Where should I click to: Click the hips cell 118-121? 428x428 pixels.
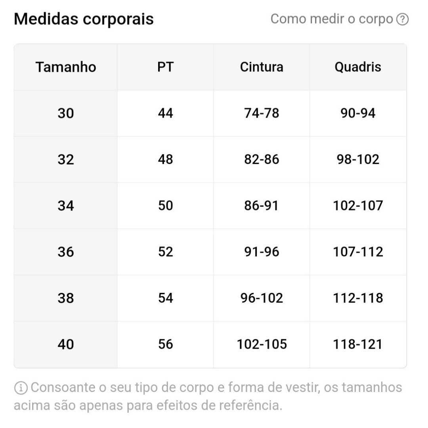click(358, 344)
